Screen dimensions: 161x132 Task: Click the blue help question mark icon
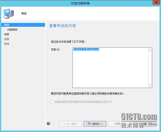48,124
